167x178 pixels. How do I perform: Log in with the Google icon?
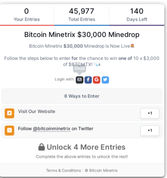(x=96, y=80)
